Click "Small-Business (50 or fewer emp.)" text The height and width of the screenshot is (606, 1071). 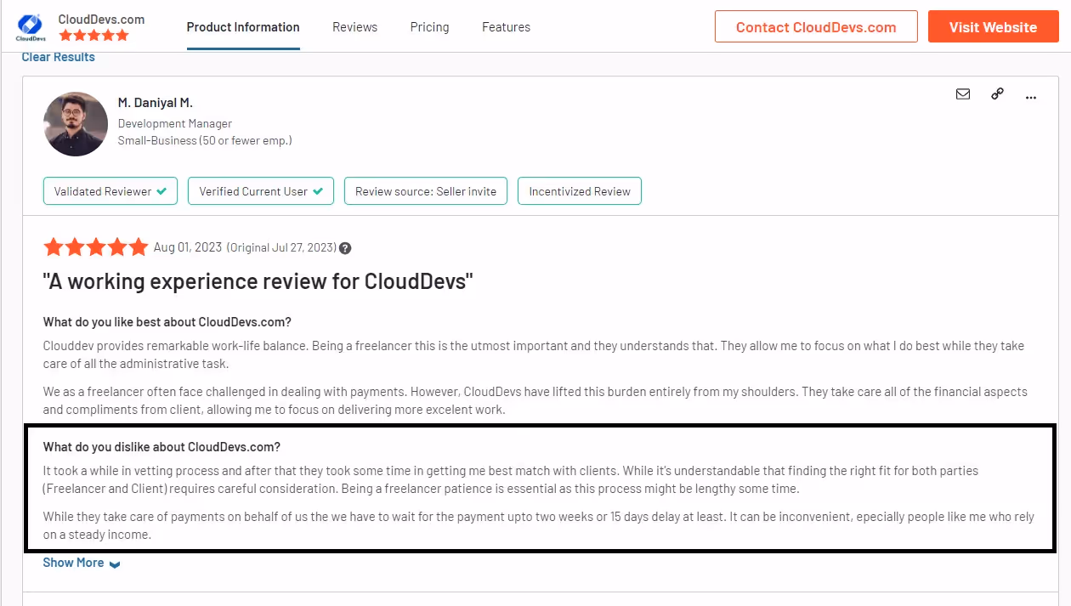(205, 140)
